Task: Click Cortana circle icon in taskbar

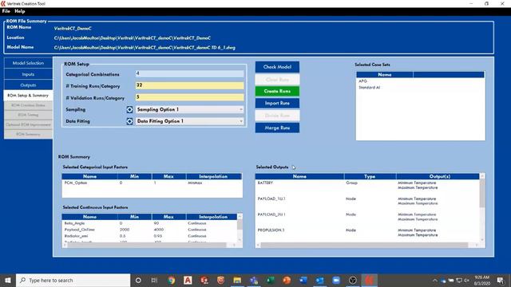Action: point(138,280)
